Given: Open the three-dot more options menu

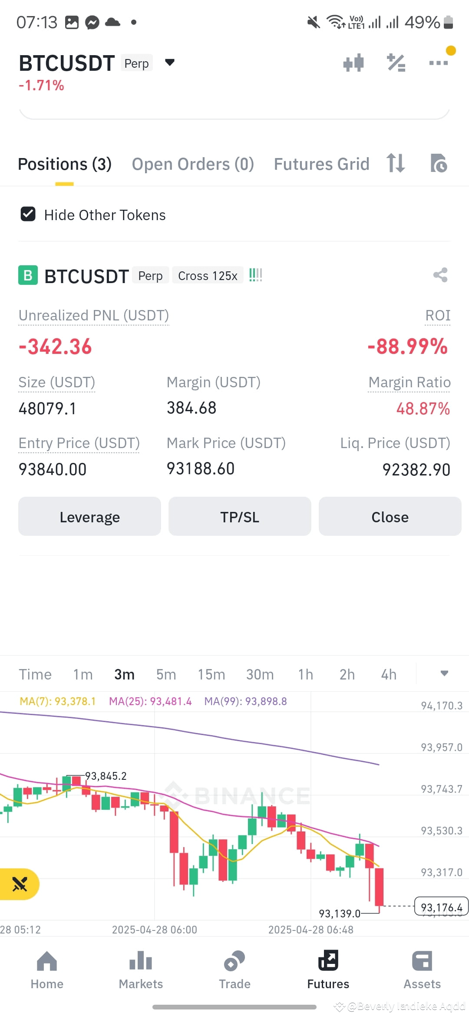Looking at the screenshot, I should click(x=438, y=63).
